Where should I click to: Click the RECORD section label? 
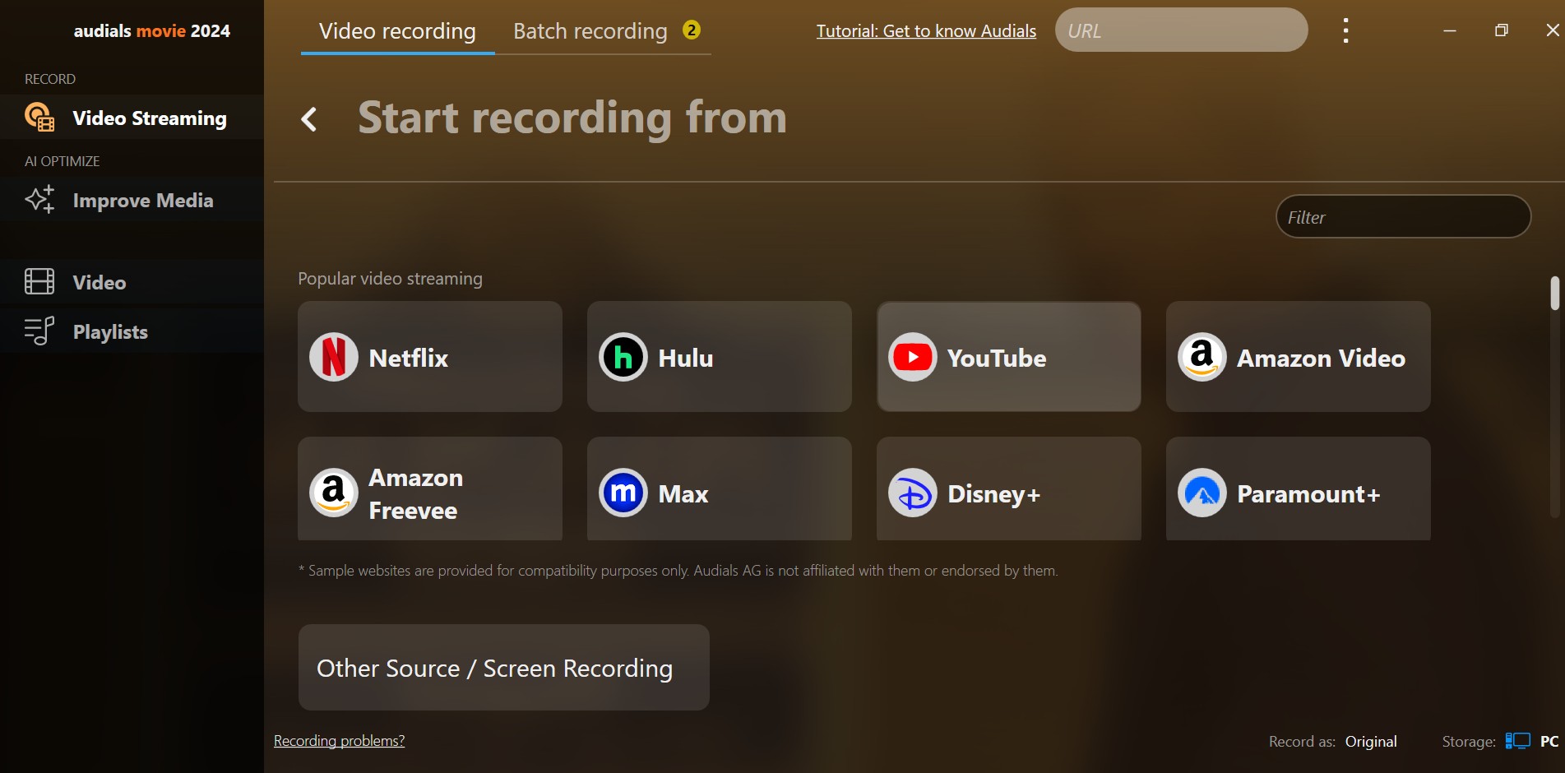tap(50, 79)
